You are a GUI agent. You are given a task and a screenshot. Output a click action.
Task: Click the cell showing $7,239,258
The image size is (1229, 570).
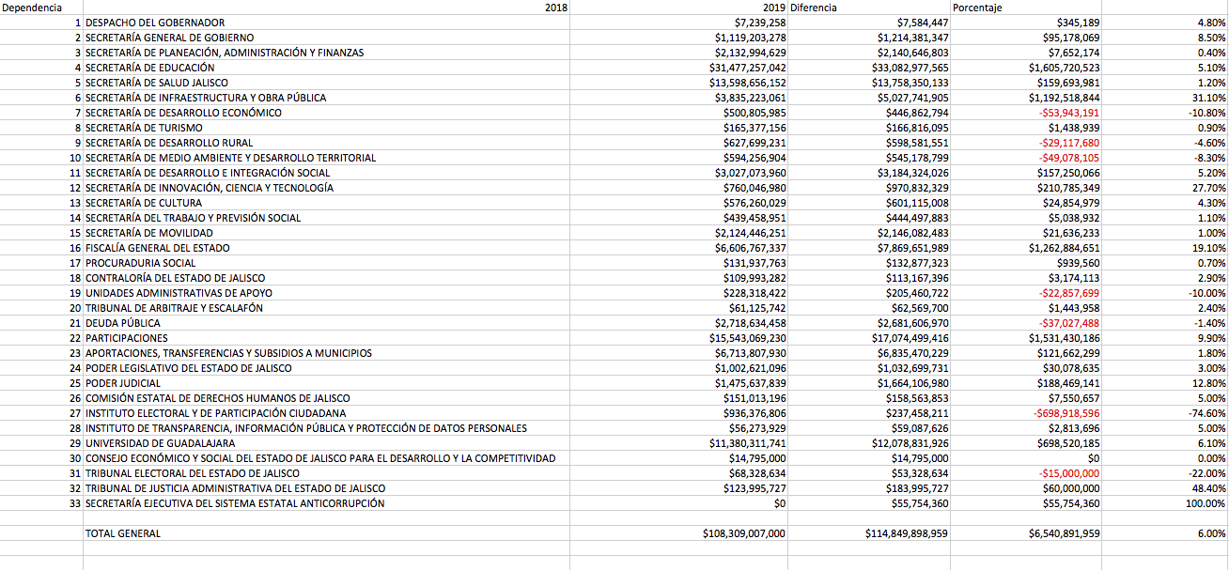coord(679,23)
